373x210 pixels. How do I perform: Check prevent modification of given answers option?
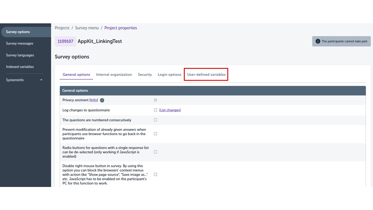coord(155,134)
